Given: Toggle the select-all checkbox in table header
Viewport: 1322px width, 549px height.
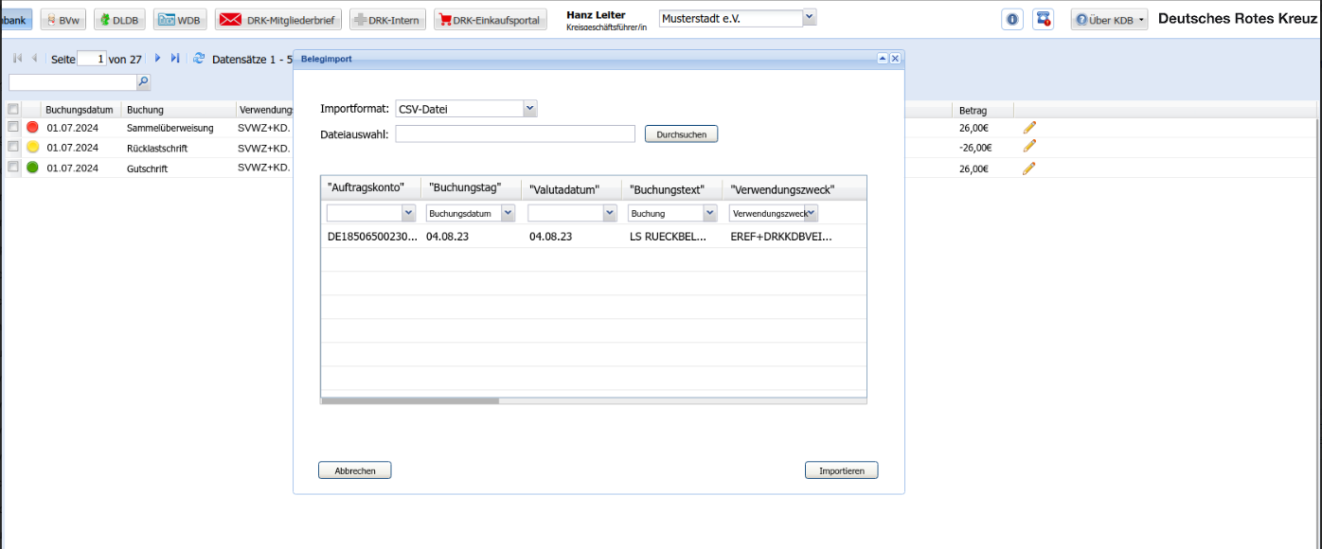Looking at the screenshot, I should pos(13,110).
